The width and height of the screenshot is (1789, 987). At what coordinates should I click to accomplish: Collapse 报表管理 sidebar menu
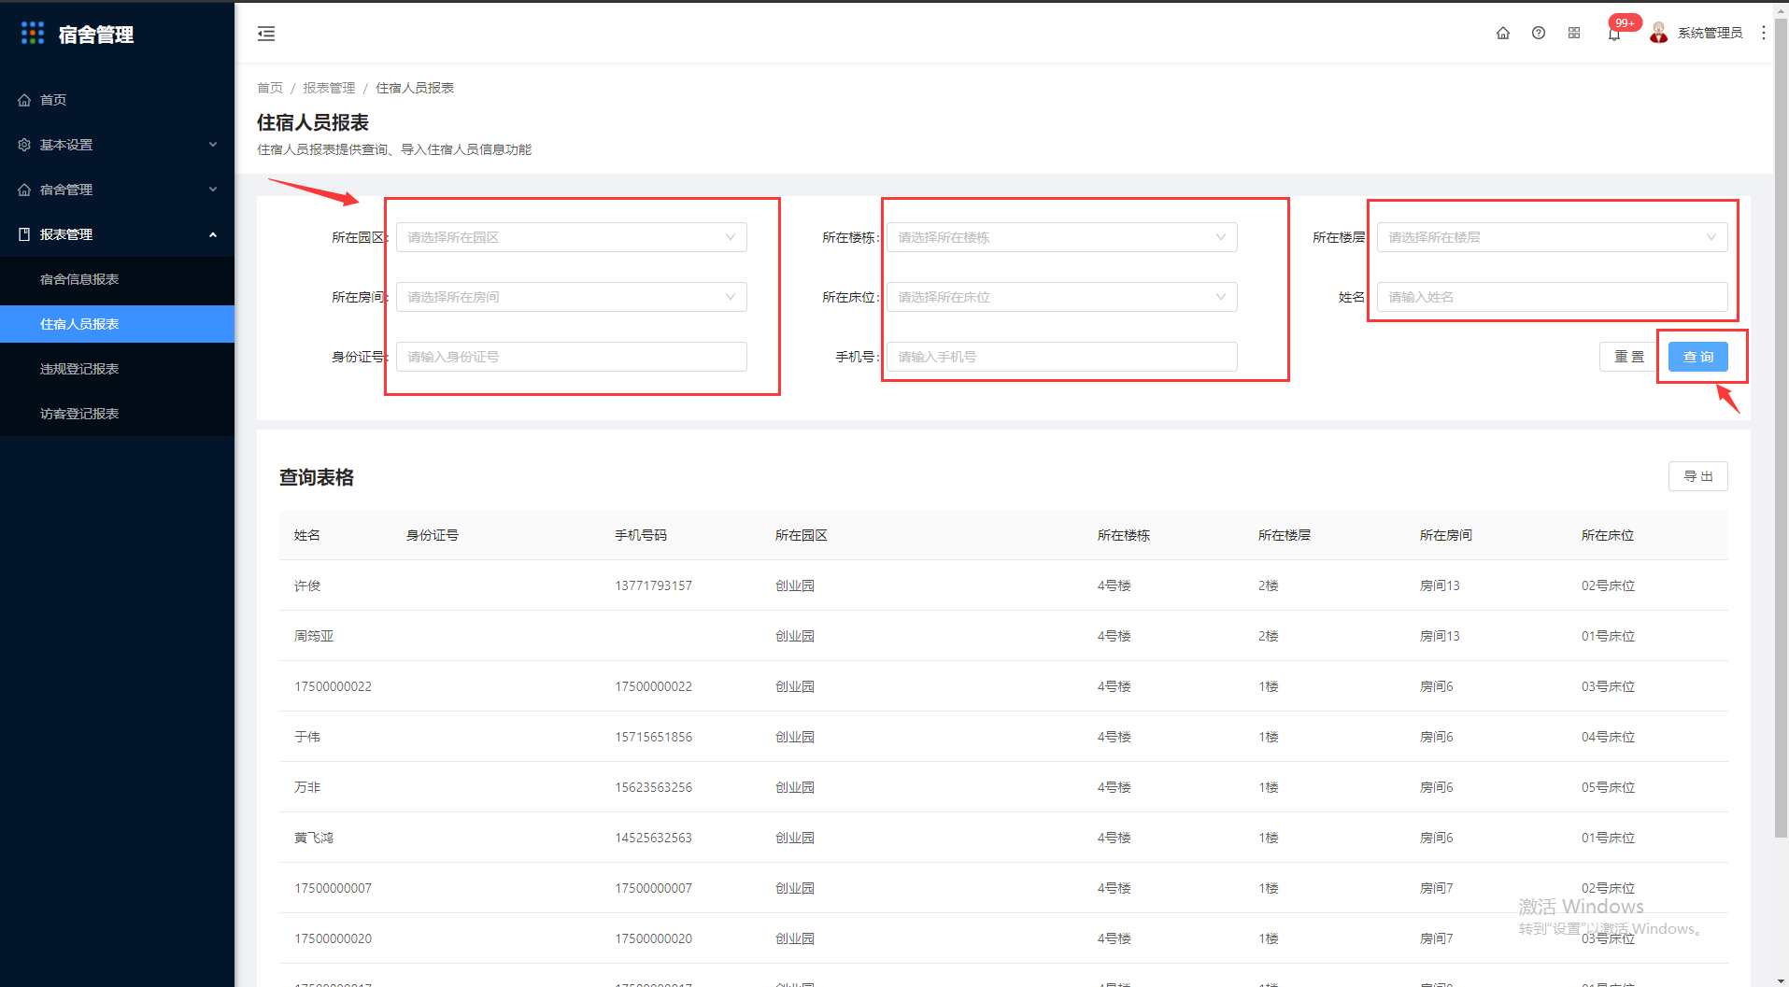117,234
